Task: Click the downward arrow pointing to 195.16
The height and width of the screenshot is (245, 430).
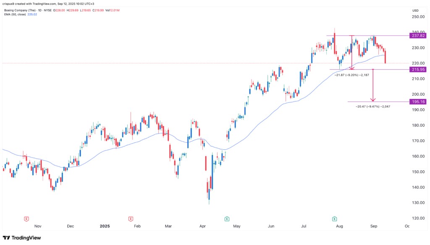Action: [372, 99]
